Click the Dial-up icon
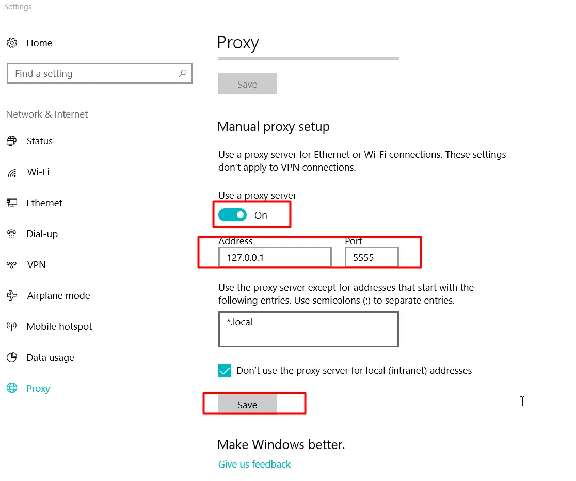Image resolution: width=576 pixels, height=481 pixels. [x=12, y=234]
